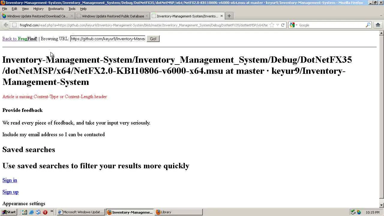384x216 pixels.
Task: Go back with the browser back arrow
Action: click(6, 25)
